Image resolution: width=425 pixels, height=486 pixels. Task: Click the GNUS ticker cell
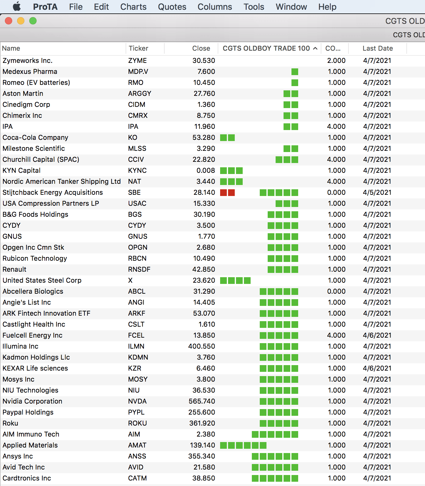click(137, 236)
